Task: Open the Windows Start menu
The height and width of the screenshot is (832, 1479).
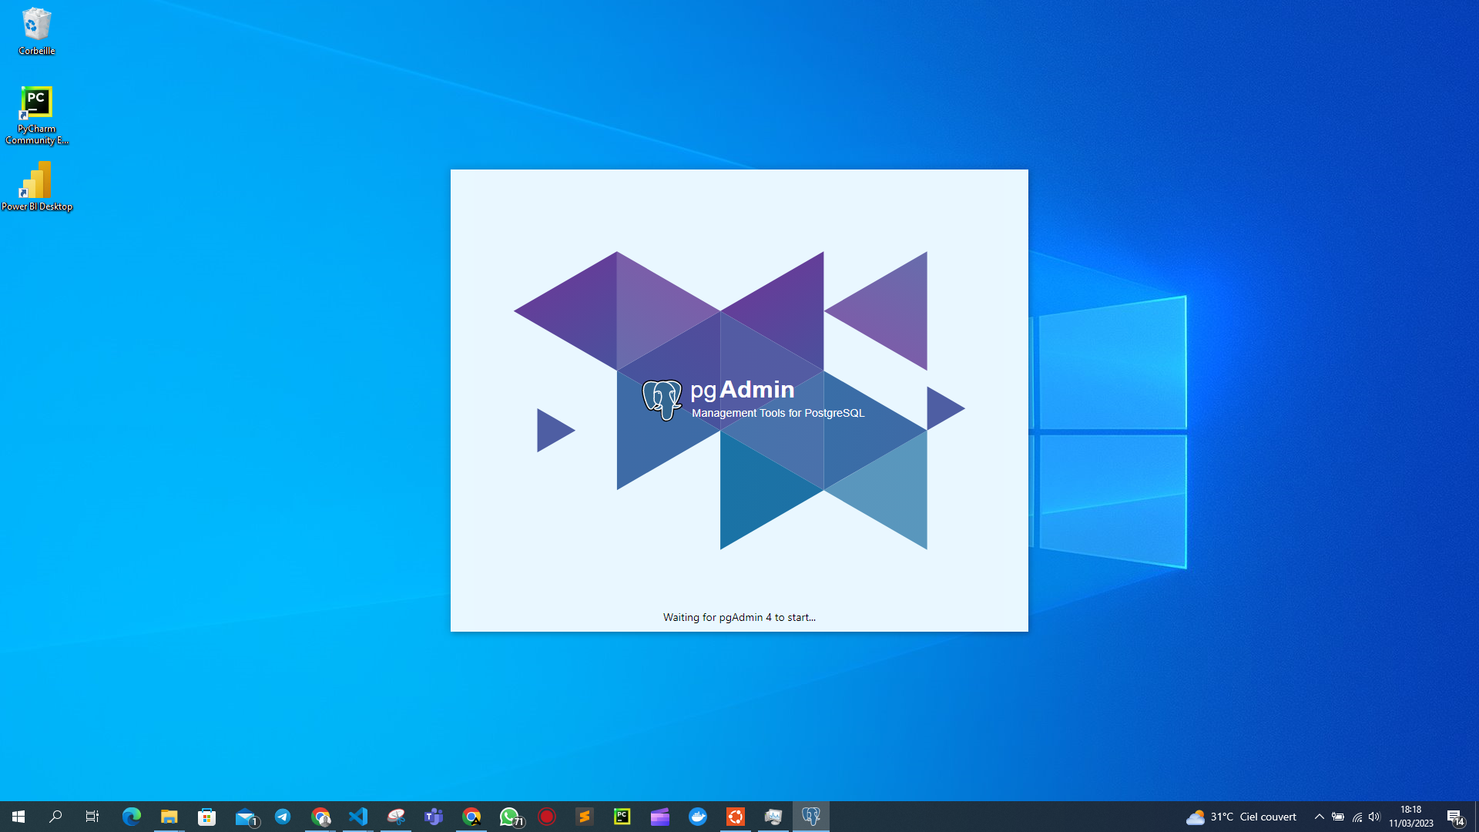Action: coord(18,817)
